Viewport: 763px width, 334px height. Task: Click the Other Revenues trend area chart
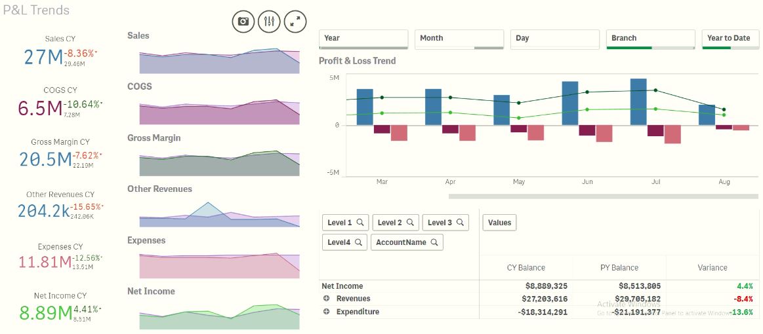[220, 214]
